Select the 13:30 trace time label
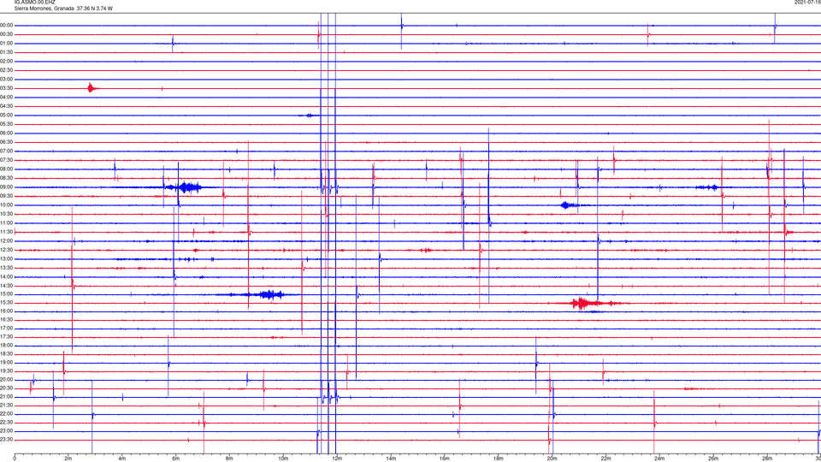Image resolution: width=821 pixels, height=462 pixels. [x=7, y=268]
